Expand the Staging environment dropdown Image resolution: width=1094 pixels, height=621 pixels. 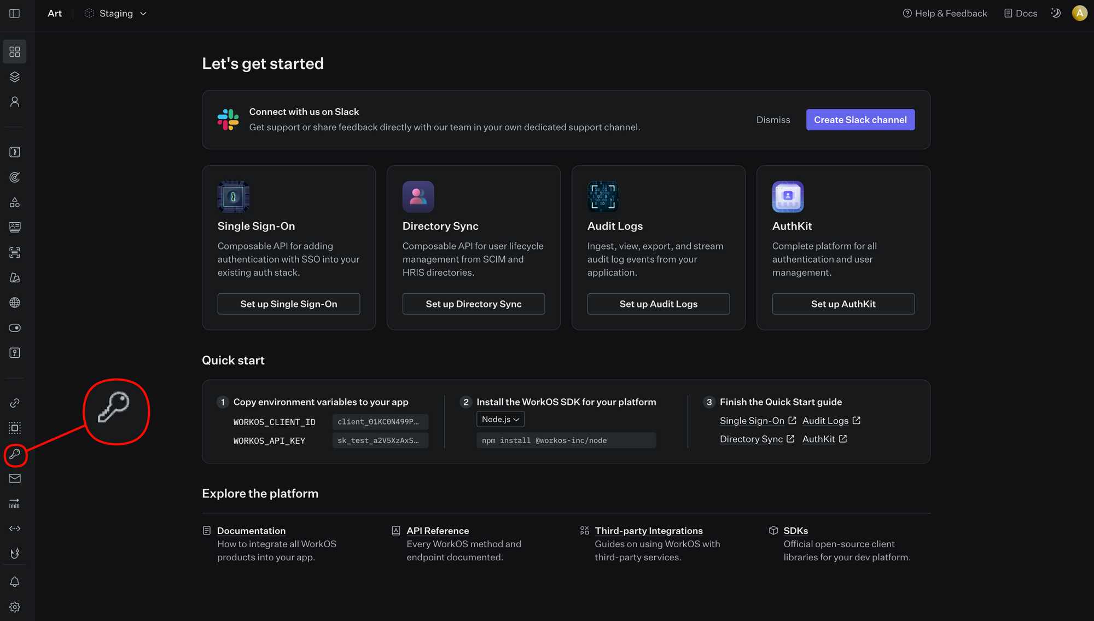pos(116,13)
